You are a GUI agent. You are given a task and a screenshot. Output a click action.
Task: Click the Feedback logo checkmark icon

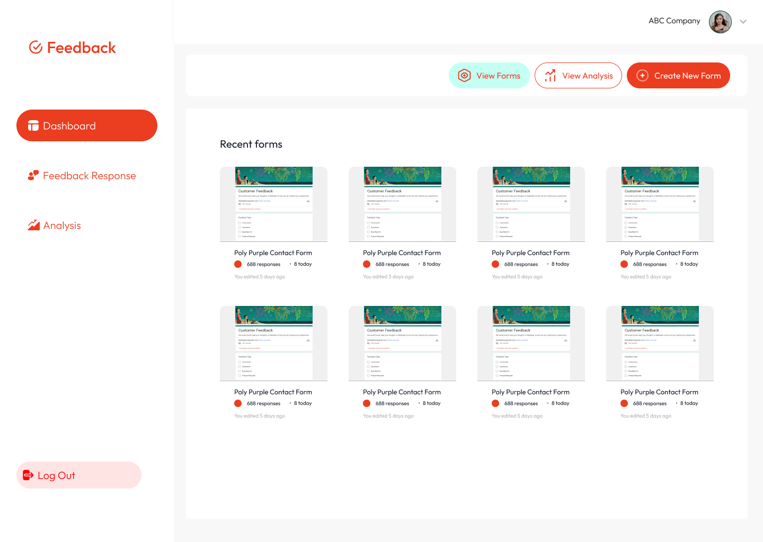point(36,48)
